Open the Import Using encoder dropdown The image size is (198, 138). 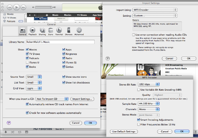(x=155, y=10)
